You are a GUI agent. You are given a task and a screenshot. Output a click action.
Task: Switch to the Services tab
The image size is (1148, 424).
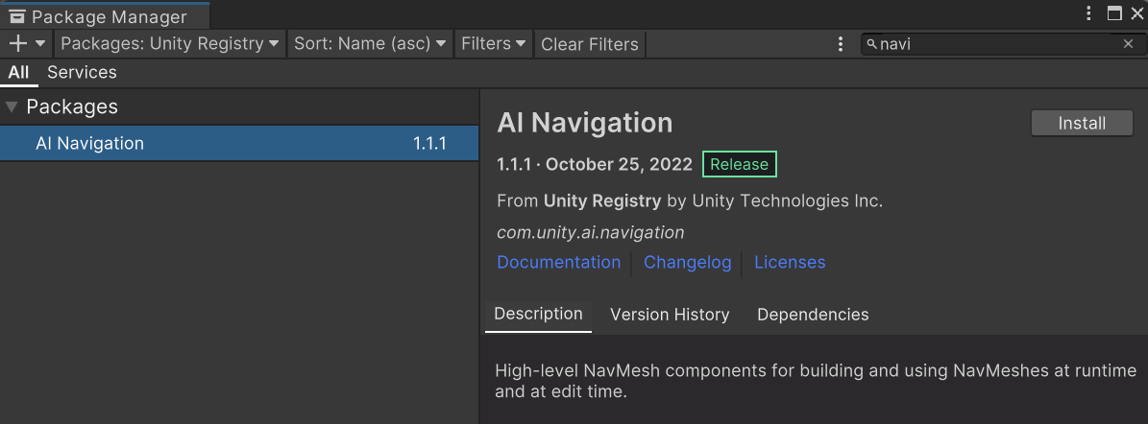pos(82,72)
